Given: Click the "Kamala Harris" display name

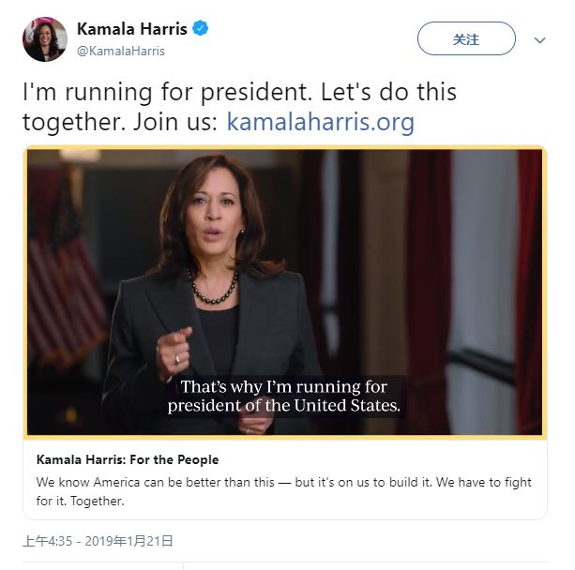Looking at the screenshot, I should click(131, 29).
